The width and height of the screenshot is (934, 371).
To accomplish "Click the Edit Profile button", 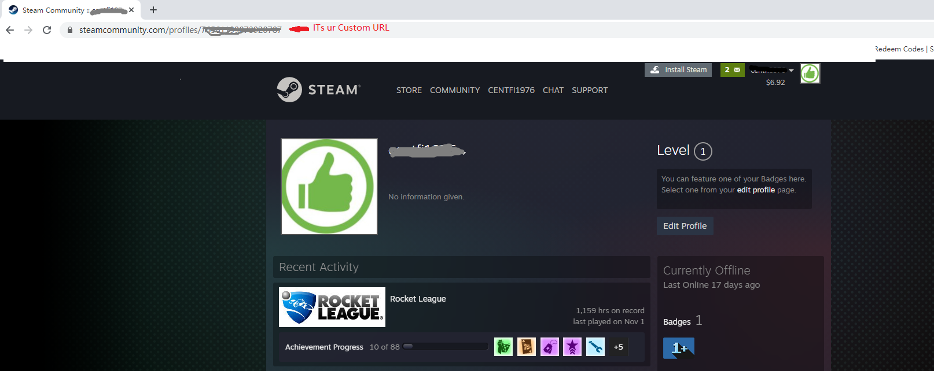I will point(685,226).
